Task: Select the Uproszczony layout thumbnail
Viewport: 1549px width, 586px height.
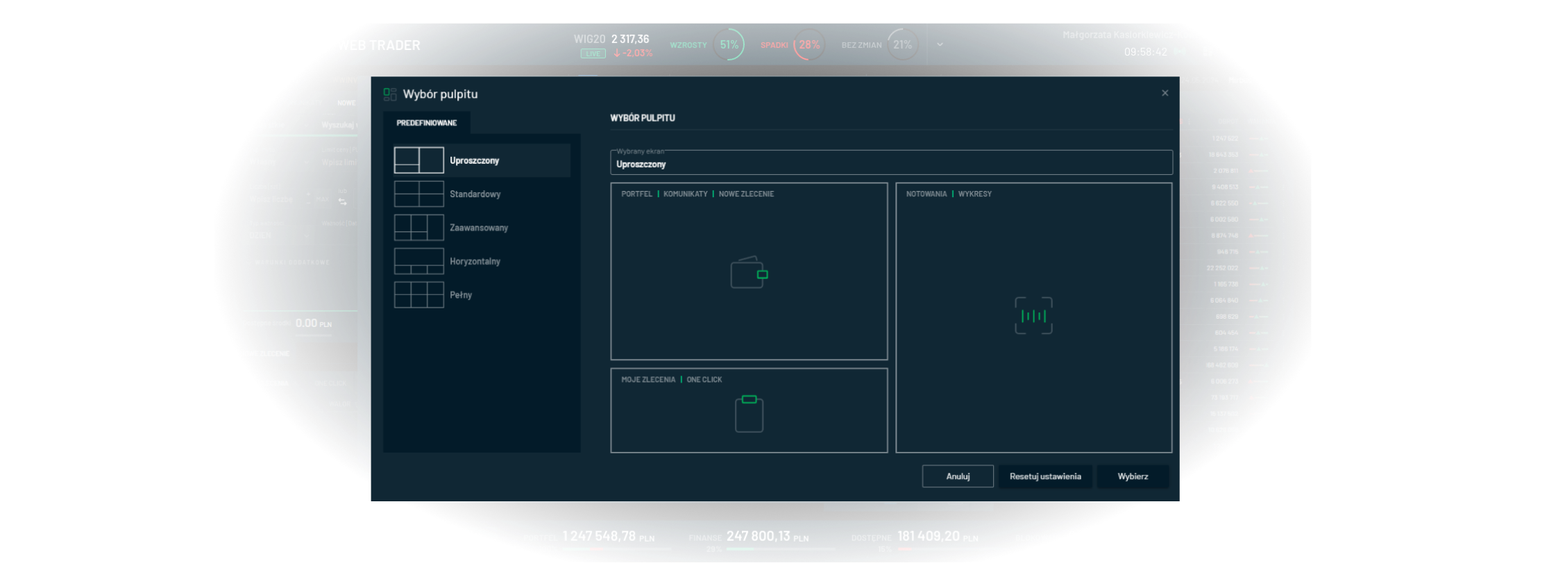Action: click(x=418, y=160)
